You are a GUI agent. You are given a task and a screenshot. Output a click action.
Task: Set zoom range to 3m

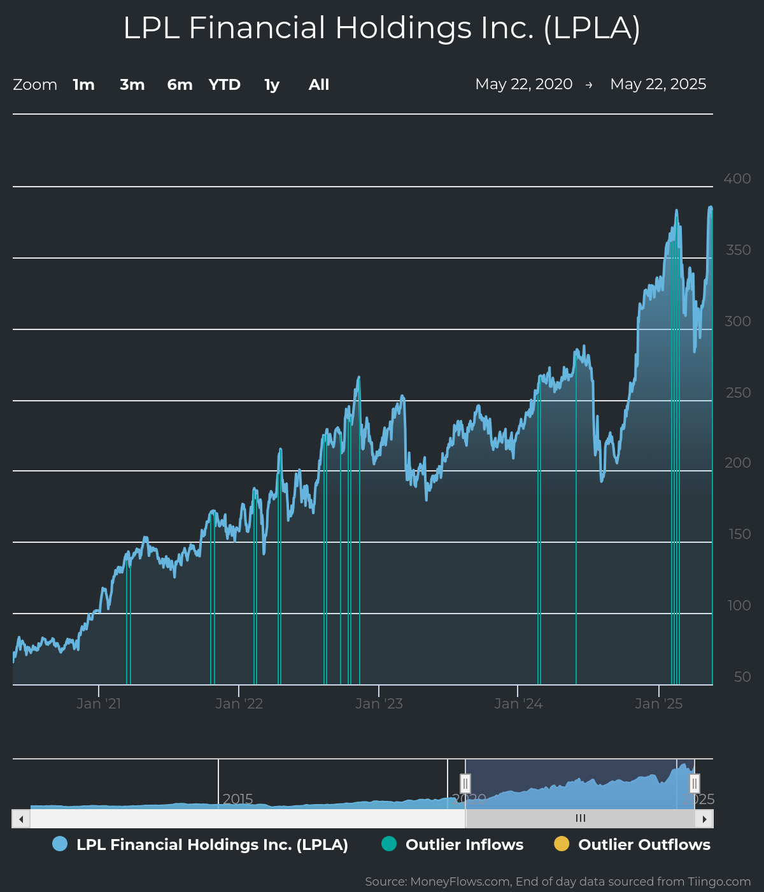(132, 85)
